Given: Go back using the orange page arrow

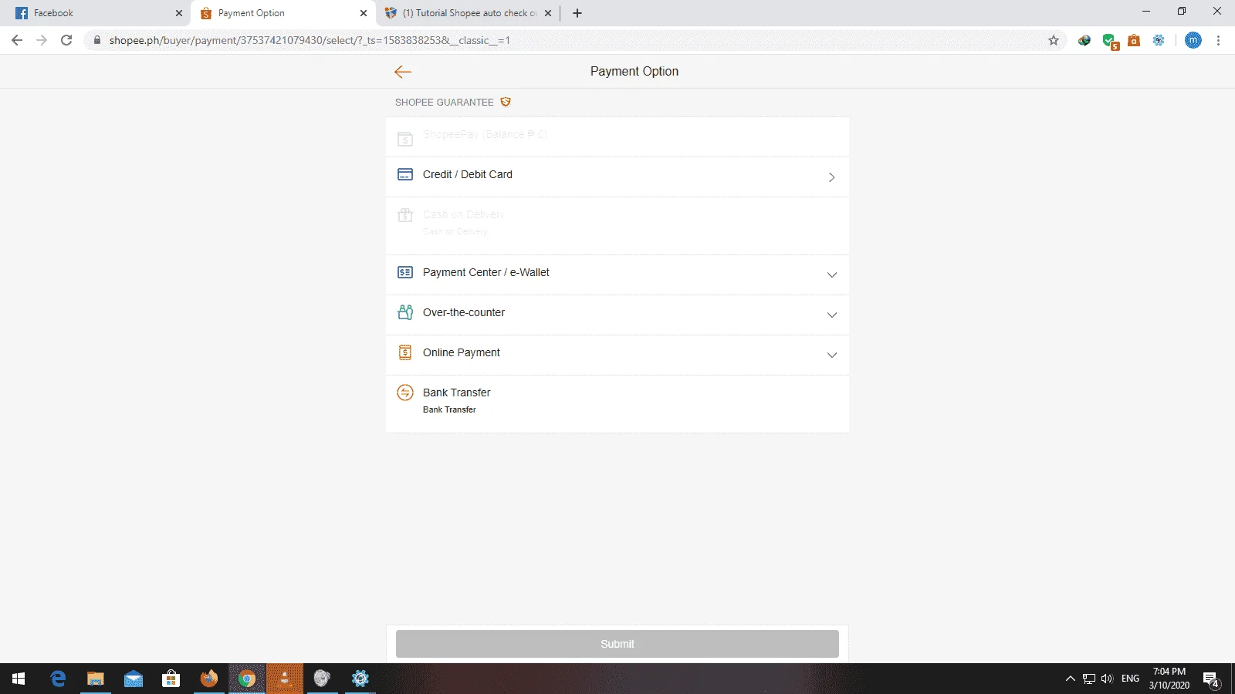Looking at the screenshot, I should [x=403, y=72].
